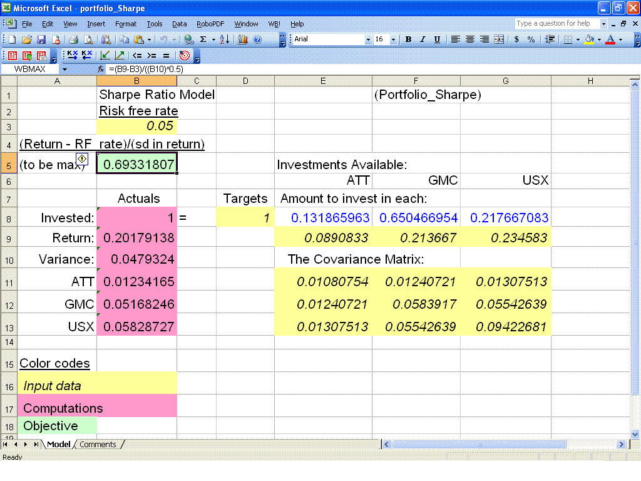Click the Minimize objective green arrow icon
Image resolution: width=641 pixels, height=481 pixels.
click(105, 55)
